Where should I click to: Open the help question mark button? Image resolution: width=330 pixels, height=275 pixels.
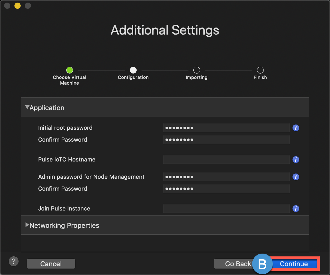[x=14, y=261]
